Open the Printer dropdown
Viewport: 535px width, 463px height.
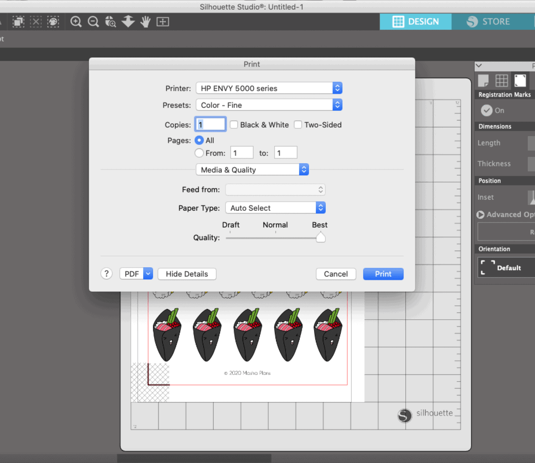pyautogui.click(x=268, y=88)
